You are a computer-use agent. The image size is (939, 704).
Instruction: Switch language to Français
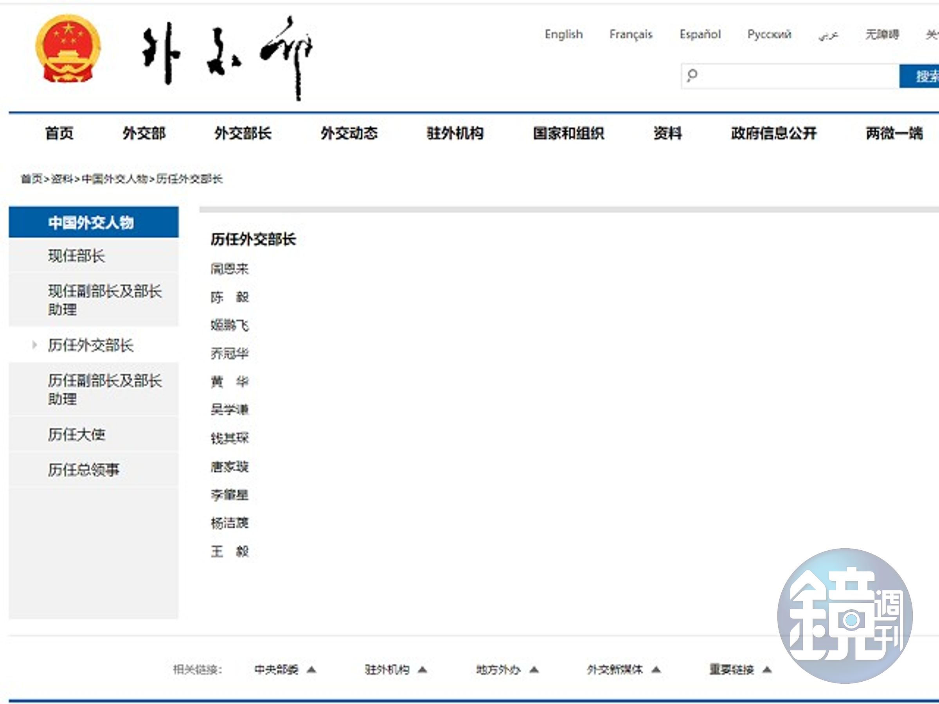pyautogui.click(x=631, y=34)
